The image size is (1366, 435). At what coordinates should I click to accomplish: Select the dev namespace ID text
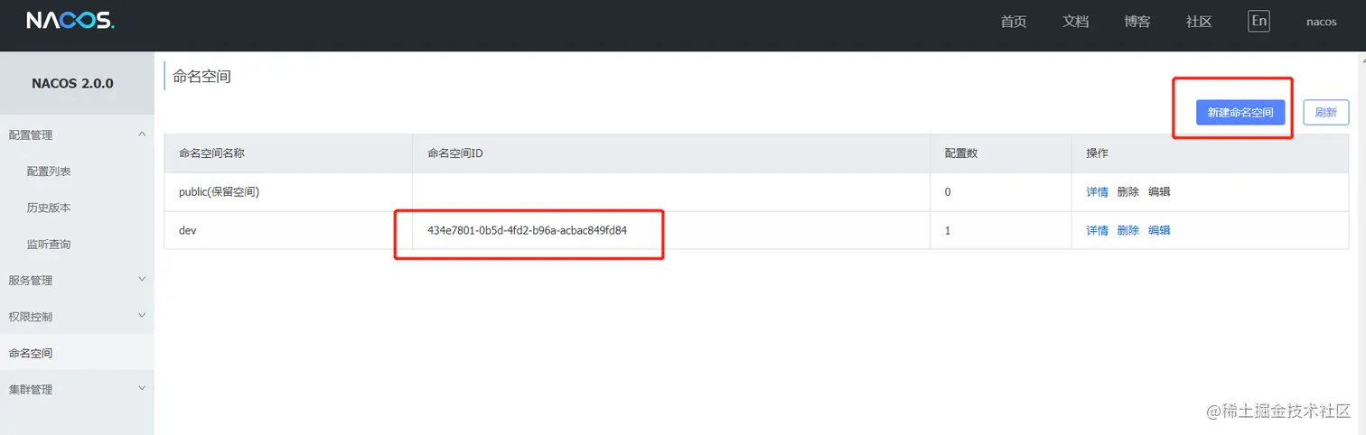(x=528, y=230)
